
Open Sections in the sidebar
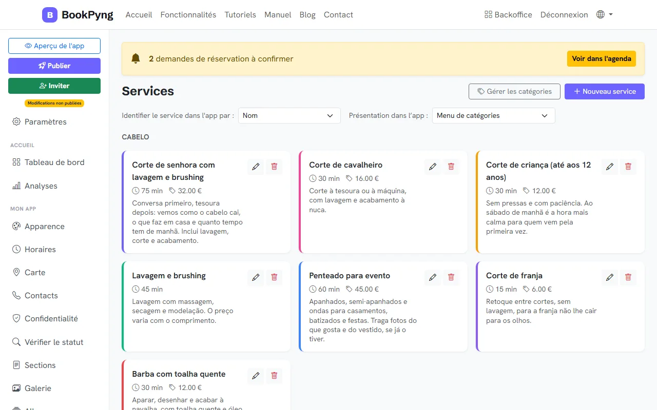coord(54,365)
